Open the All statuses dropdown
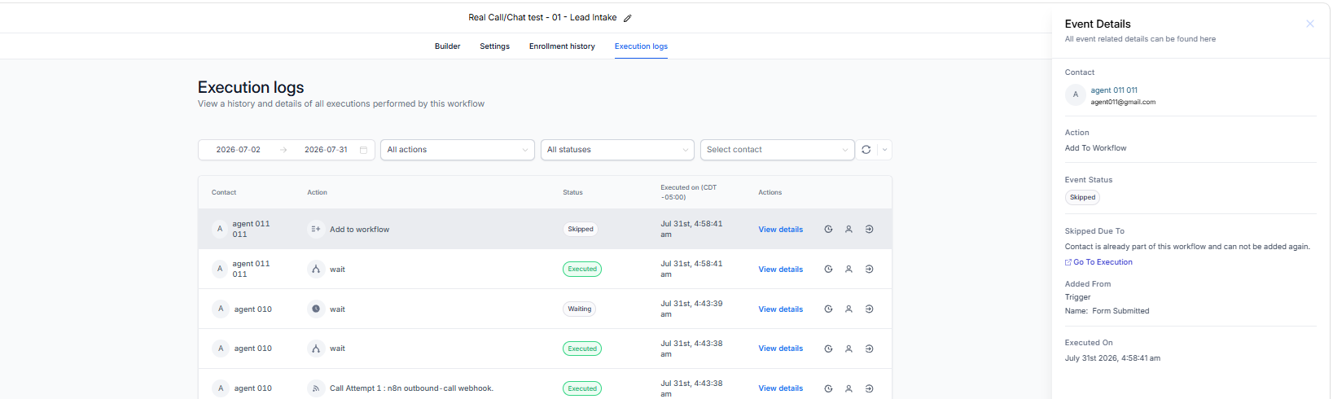 618,150
